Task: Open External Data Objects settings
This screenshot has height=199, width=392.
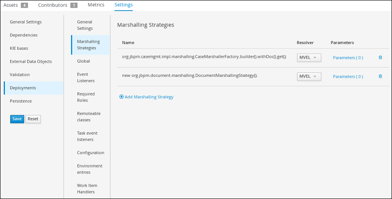Action: (x=31, y=62)
